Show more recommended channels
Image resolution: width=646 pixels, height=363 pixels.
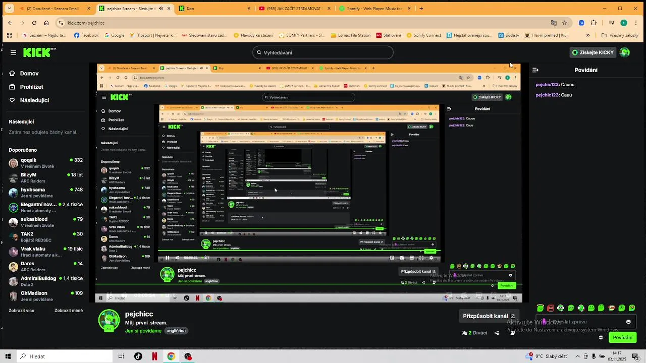point(21,311)
